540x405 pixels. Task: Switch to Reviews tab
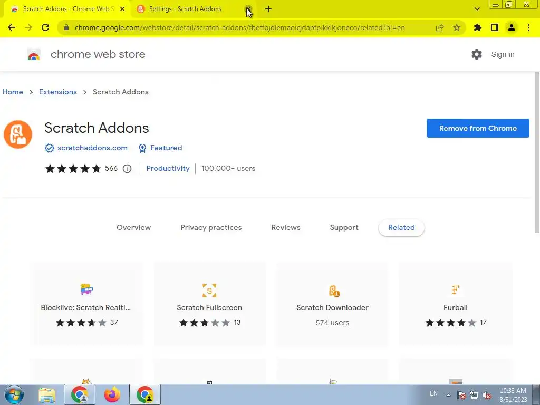pyautogui.click(x=286, y=227)
